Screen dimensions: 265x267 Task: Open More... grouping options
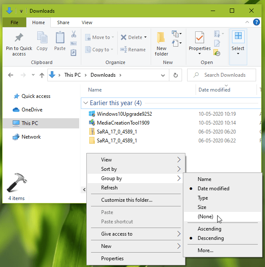coord(223,250)
